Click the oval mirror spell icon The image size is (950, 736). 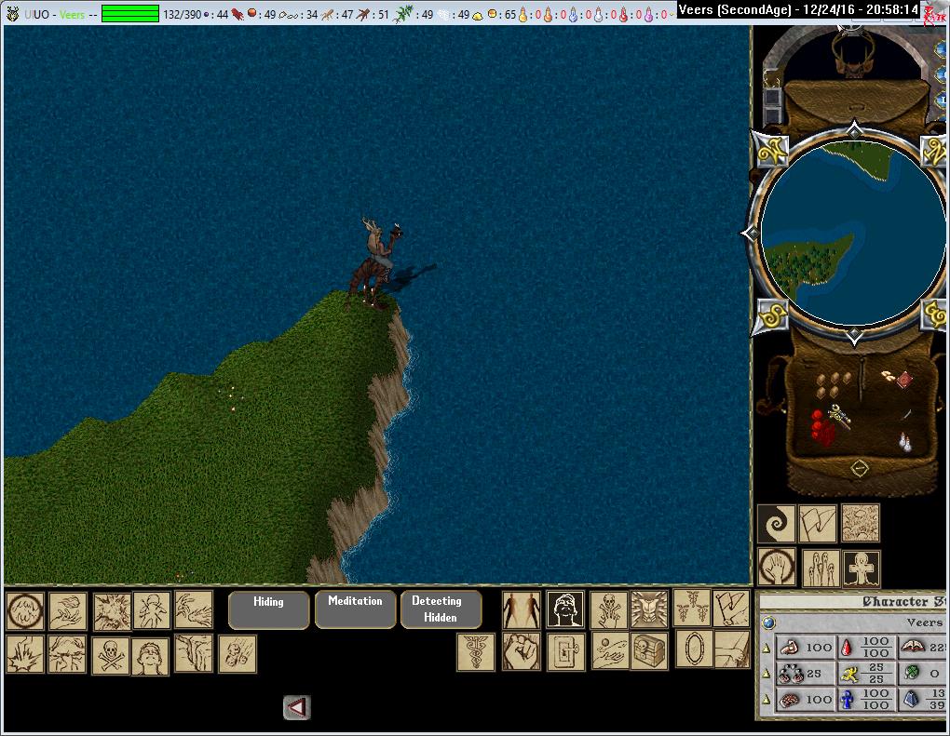(693, 649)
